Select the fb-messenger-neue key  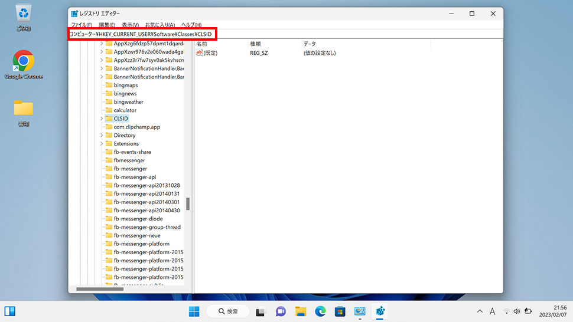[x=137, y=235]
